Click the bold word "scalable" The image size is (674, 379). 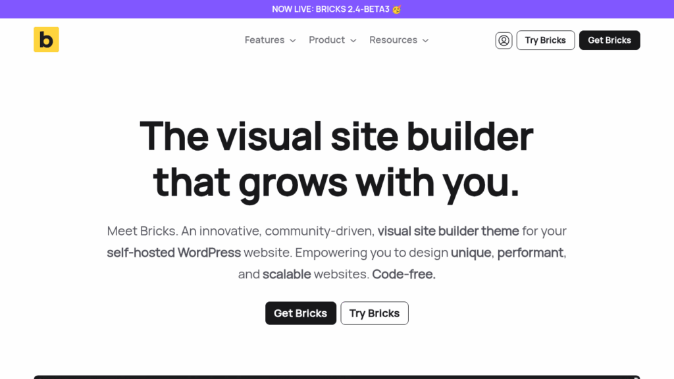pos(287,274)
